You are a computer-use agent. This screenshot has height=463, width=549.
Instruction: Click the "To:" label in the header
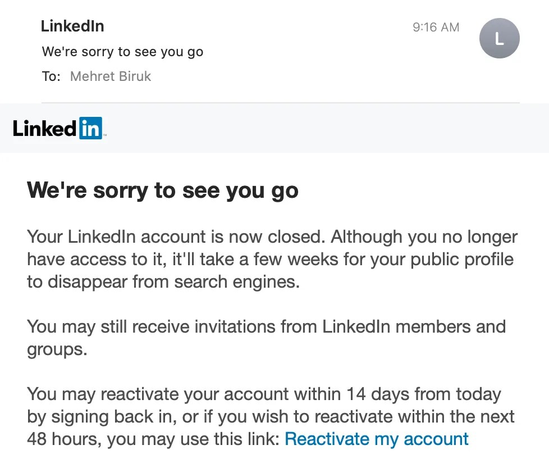[x=51, y=76]
